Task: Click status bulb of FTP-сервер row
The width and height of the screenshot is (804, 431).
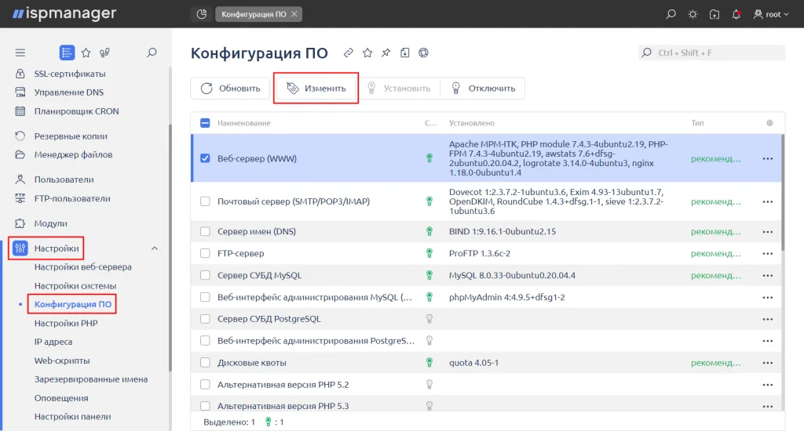Action: point(429,253)
